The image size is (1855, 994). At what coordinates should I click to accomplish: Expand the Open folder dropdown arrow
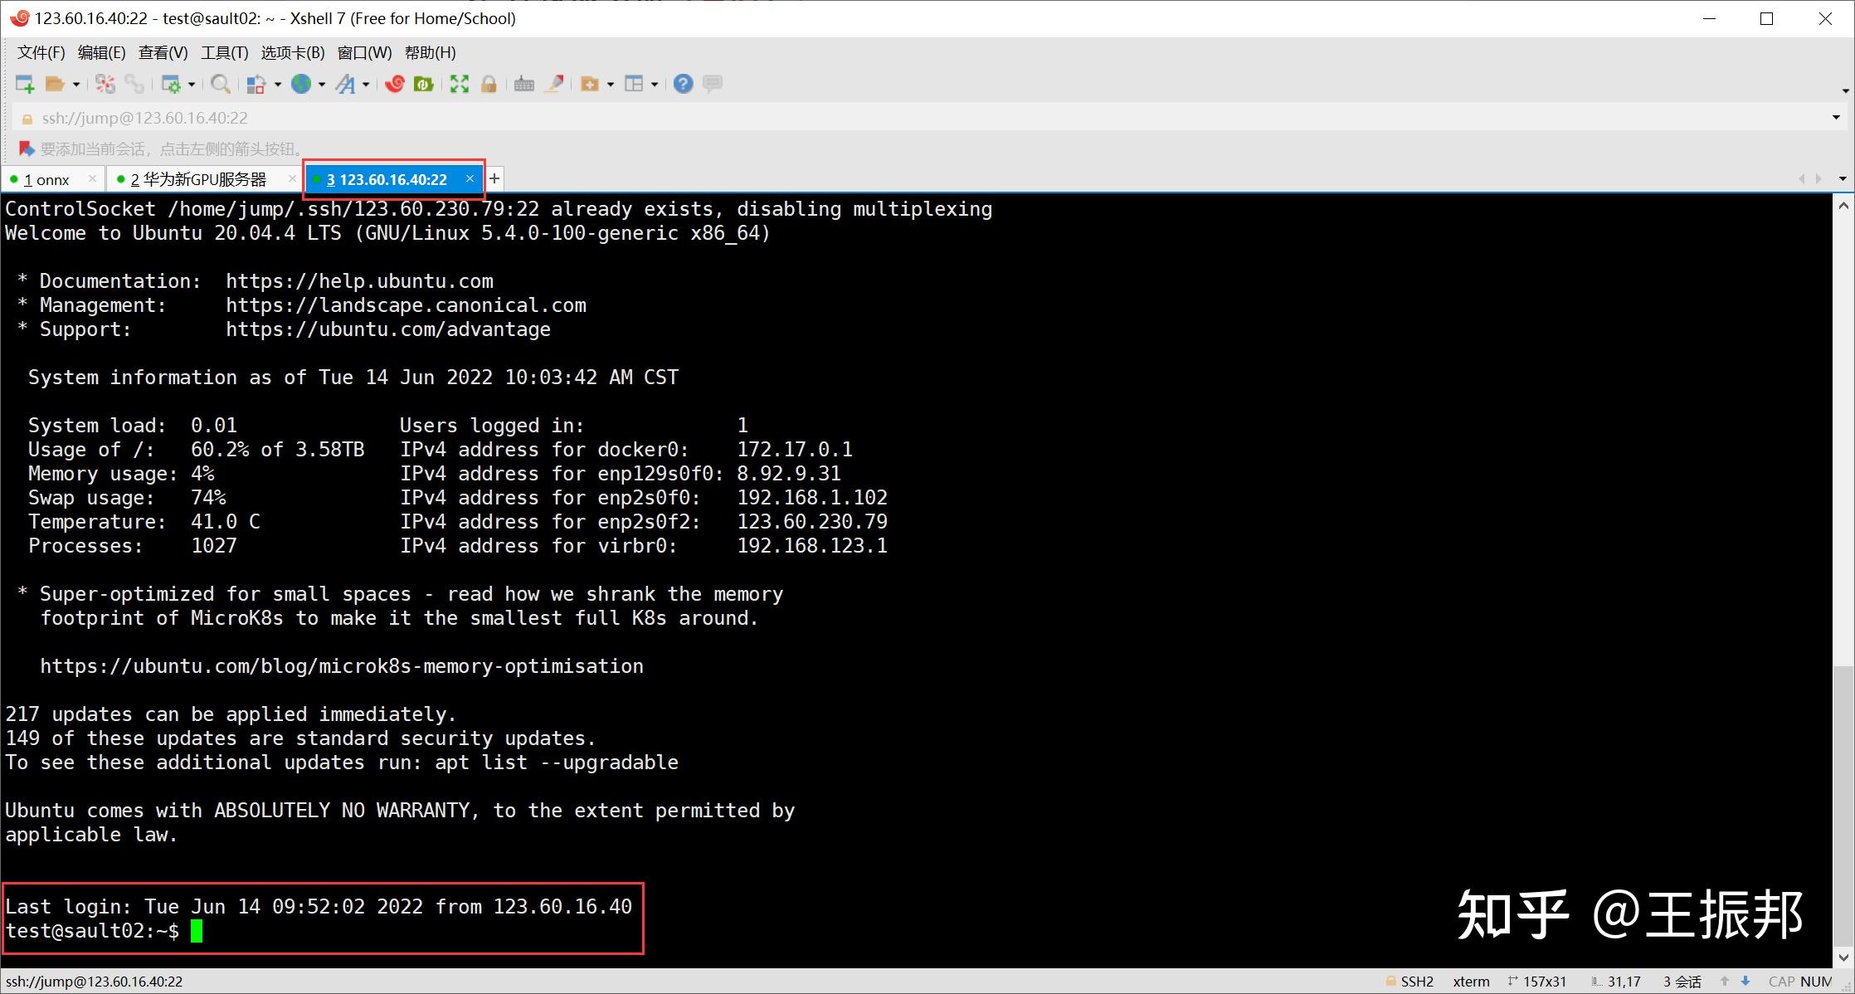click(x=76, y=84)
